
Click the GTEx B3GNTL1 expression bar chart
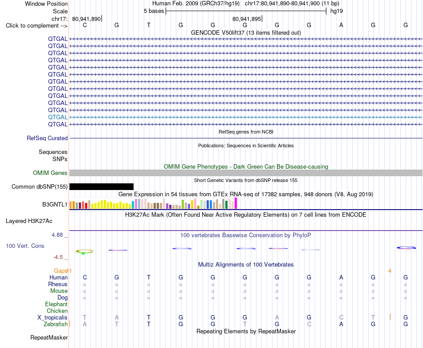[153, 203]
